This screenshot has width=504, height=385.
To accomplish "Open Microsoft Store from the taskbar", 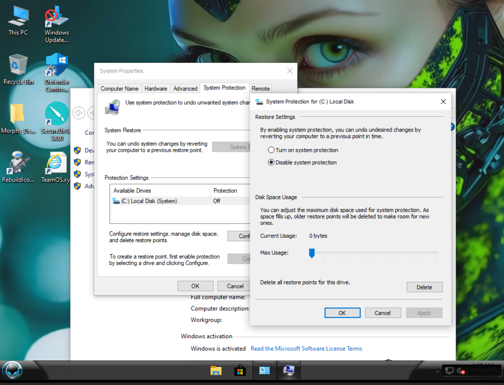I will pyautogui.click(x=240, y=370).
